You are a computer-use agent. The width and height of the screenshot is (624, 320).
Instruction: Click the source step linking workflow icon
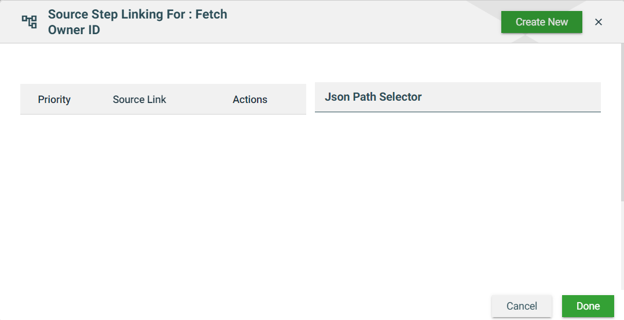point(29,22)
